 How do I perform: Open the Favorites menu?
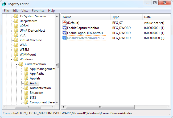[38, 11]
